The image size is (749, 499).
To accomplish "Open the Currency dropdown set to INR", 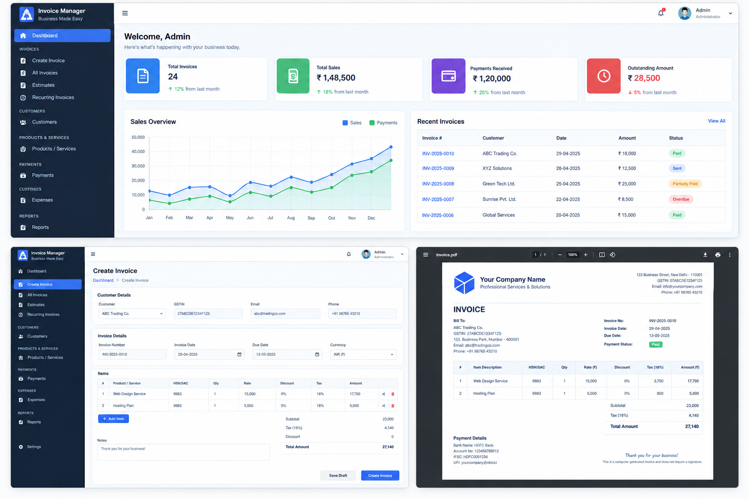I will [x=363, y=354].
